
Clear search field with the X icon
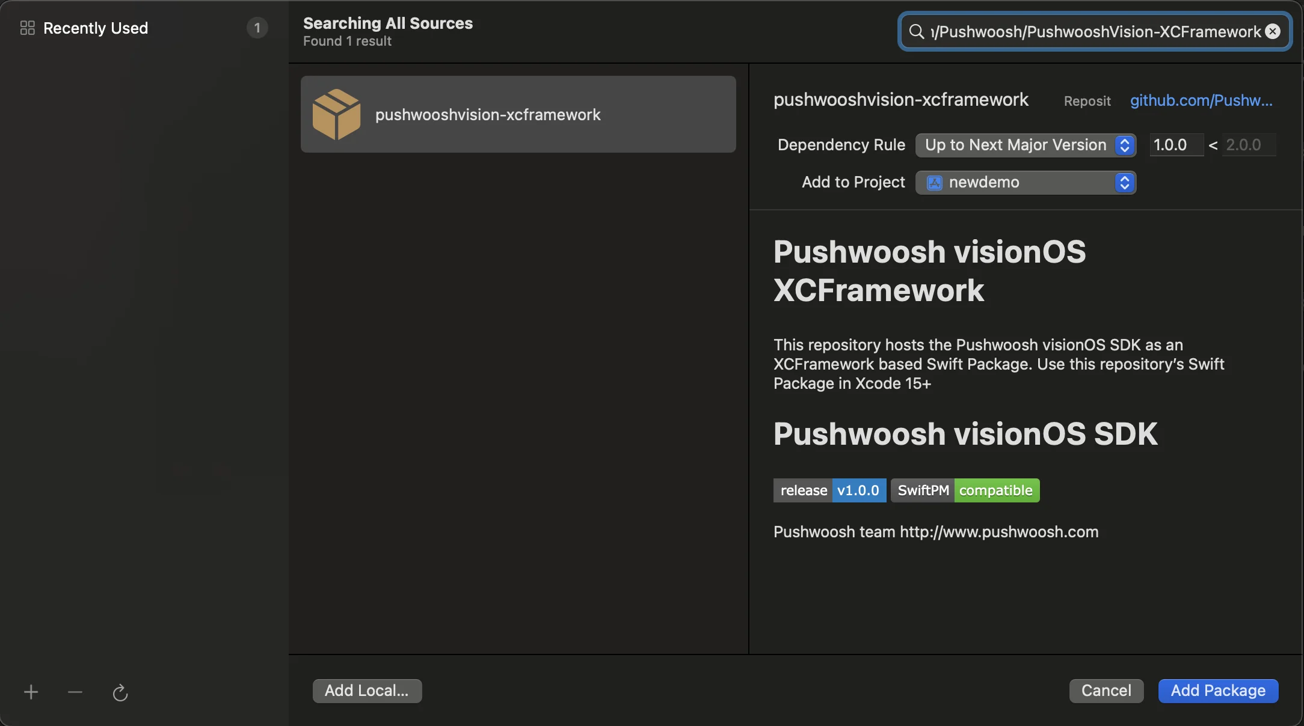pyautogui.click(x=1273, y=31)
